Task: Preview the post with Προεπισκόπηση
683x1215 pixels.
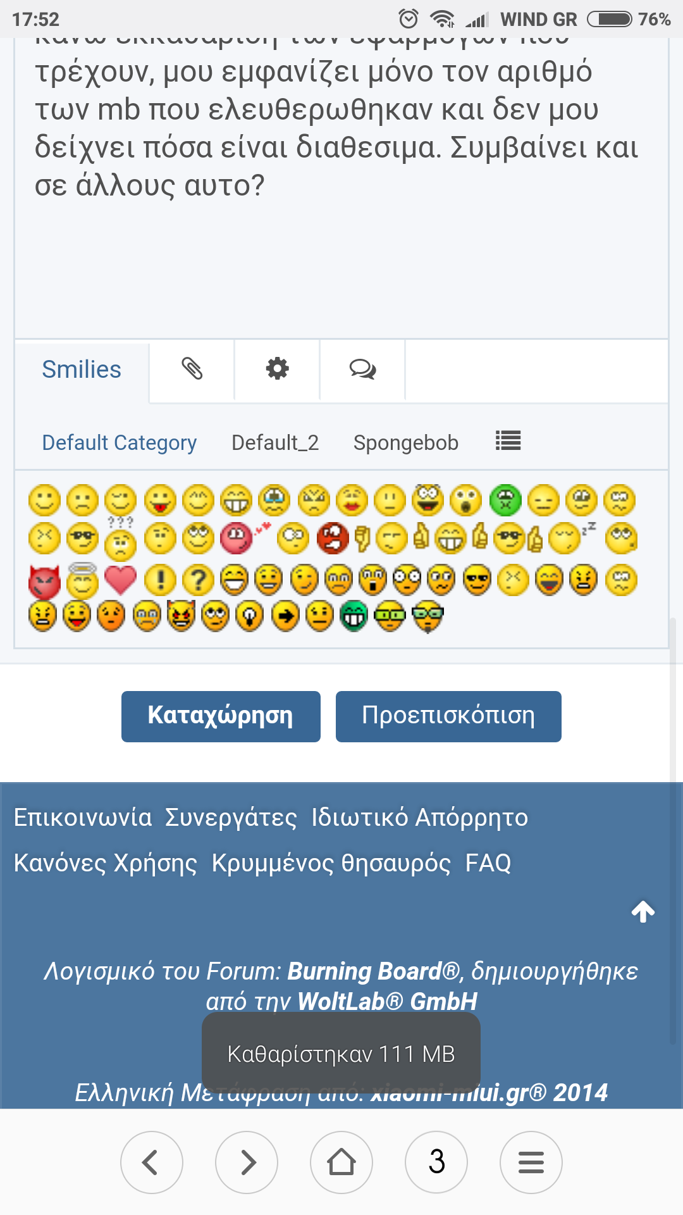Action: coord(448,716)
